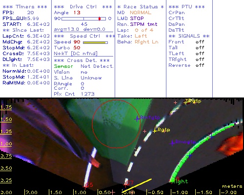Click the red circle on green area

(117, 124)
